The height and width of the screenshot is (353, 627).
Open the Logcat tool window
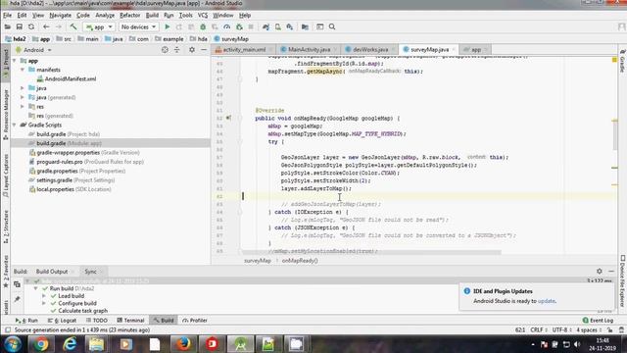point(62,321)
